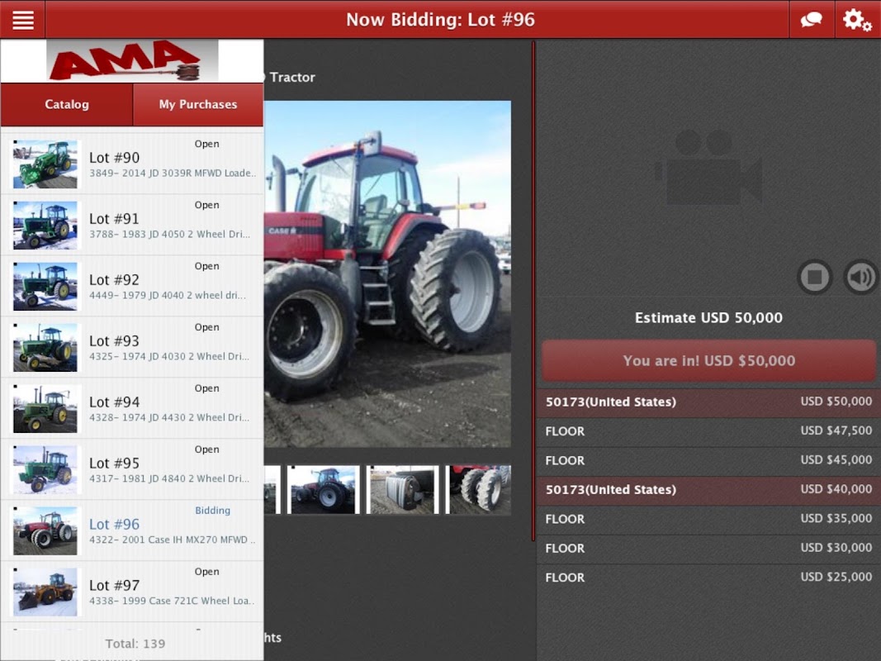Screen dimensions: 881x661
Task: Select Lot #96 Case IH MX270
Action: point(132,530)
